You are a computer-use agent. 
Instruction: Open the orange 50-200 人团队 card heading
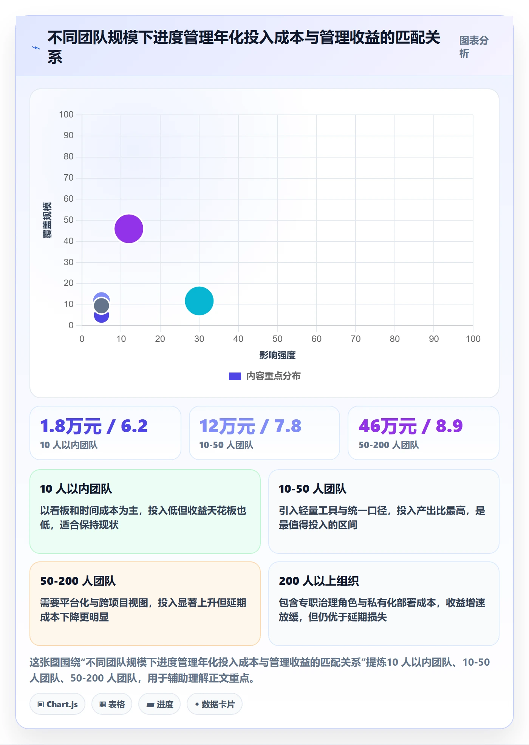coord(78,581)
